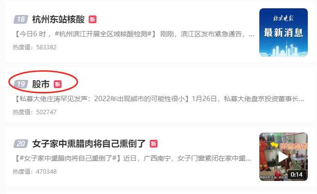Click the 热度值 502747 heat label

[35, 112]
